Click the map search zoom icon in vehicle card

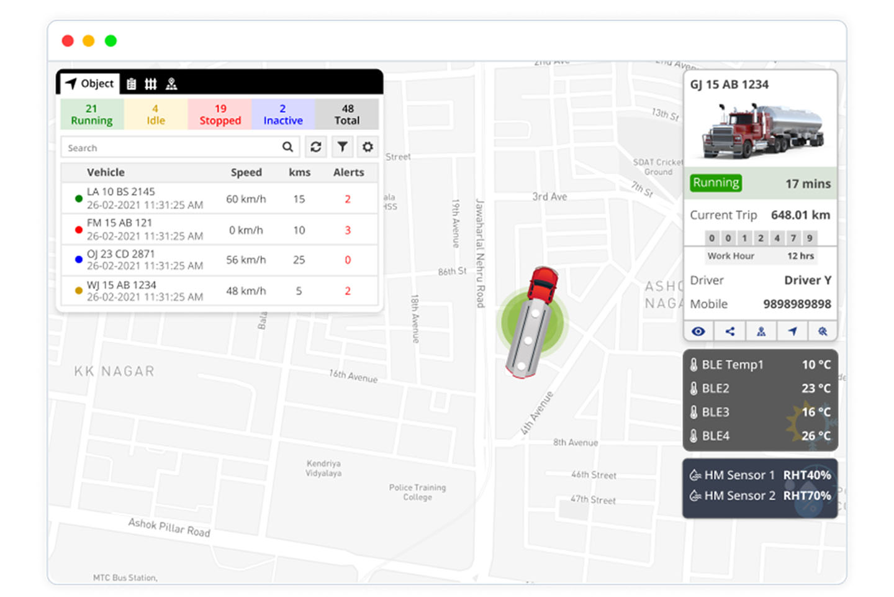pos(823,331)
